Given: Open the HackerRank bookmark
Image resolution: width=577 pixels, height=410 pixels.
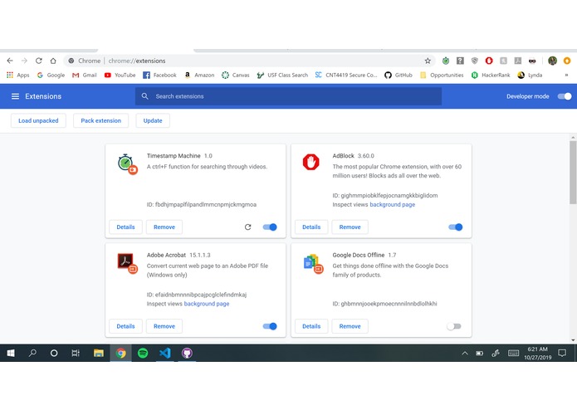Looking at the screenshot, I should tap(491, 75).
